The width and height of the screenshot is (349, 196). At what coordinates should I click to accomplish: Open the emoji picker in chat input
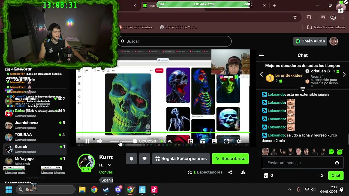click(337, 163)
